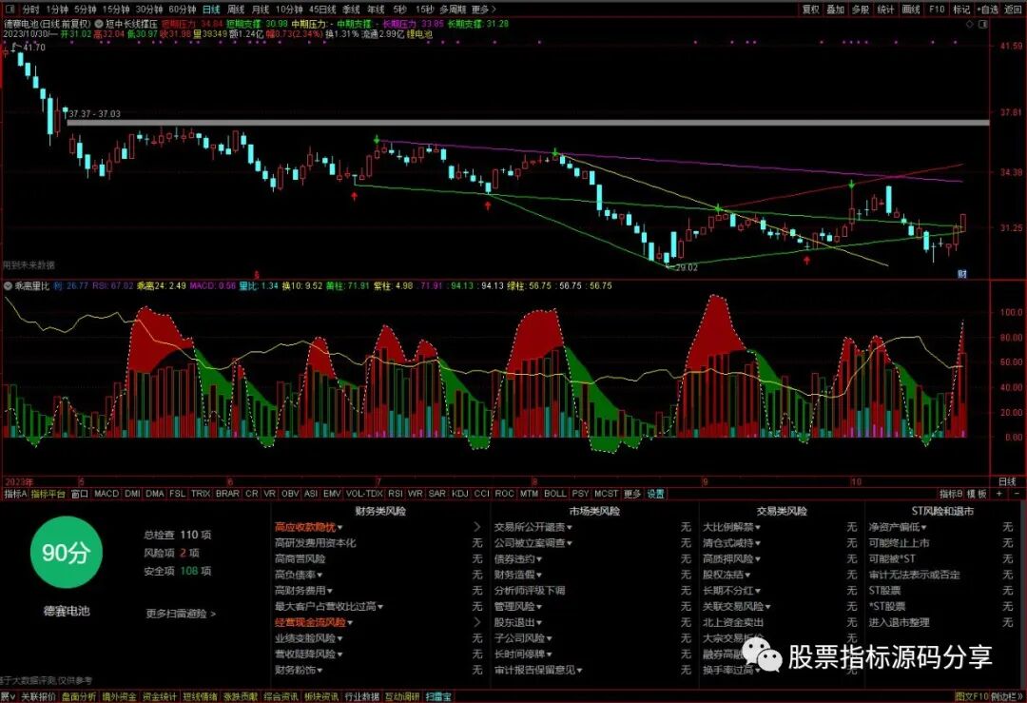Select the CCI indicator
This screenshot has width=1027, height=703.
click(481, 494)
